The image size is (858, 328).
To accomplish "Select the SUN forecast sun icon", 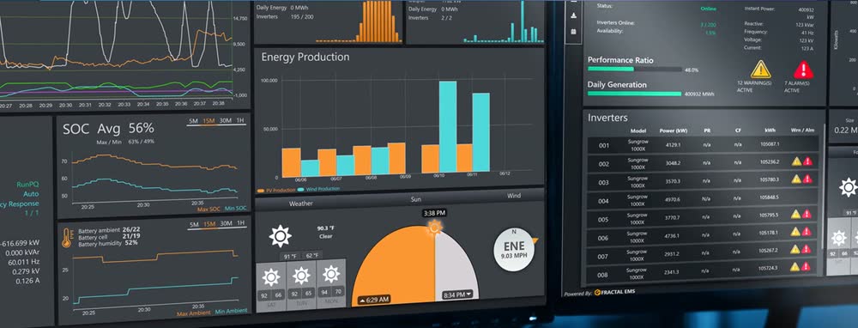I will click(301, 276).
